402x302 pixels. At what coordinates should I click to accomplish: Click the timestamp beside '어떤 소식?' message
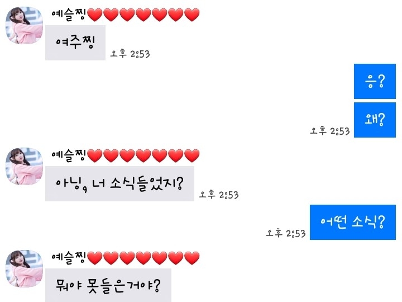(x=286, y=233)
